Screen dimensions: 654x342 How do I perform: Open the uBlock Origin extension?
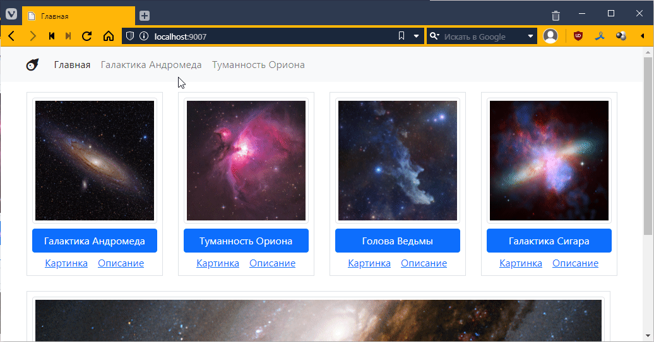tap(578, 37)
